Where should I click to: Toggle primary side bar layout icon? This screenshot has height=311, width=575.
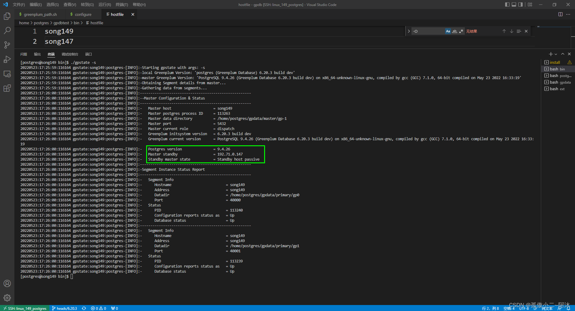(507, 4)
